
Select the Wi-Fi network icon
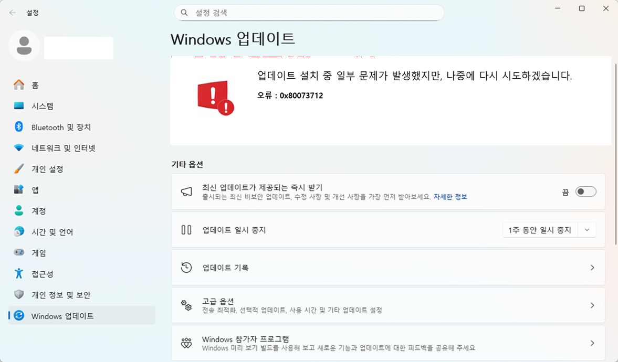18,148
